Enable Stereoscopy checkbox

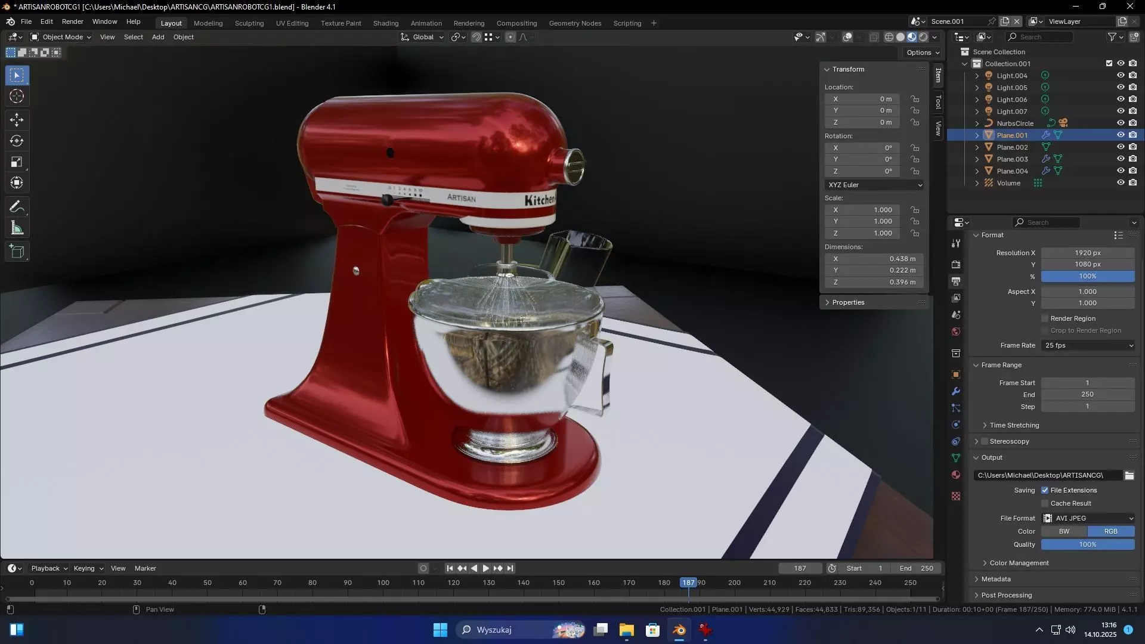click(x=985, y=441)
